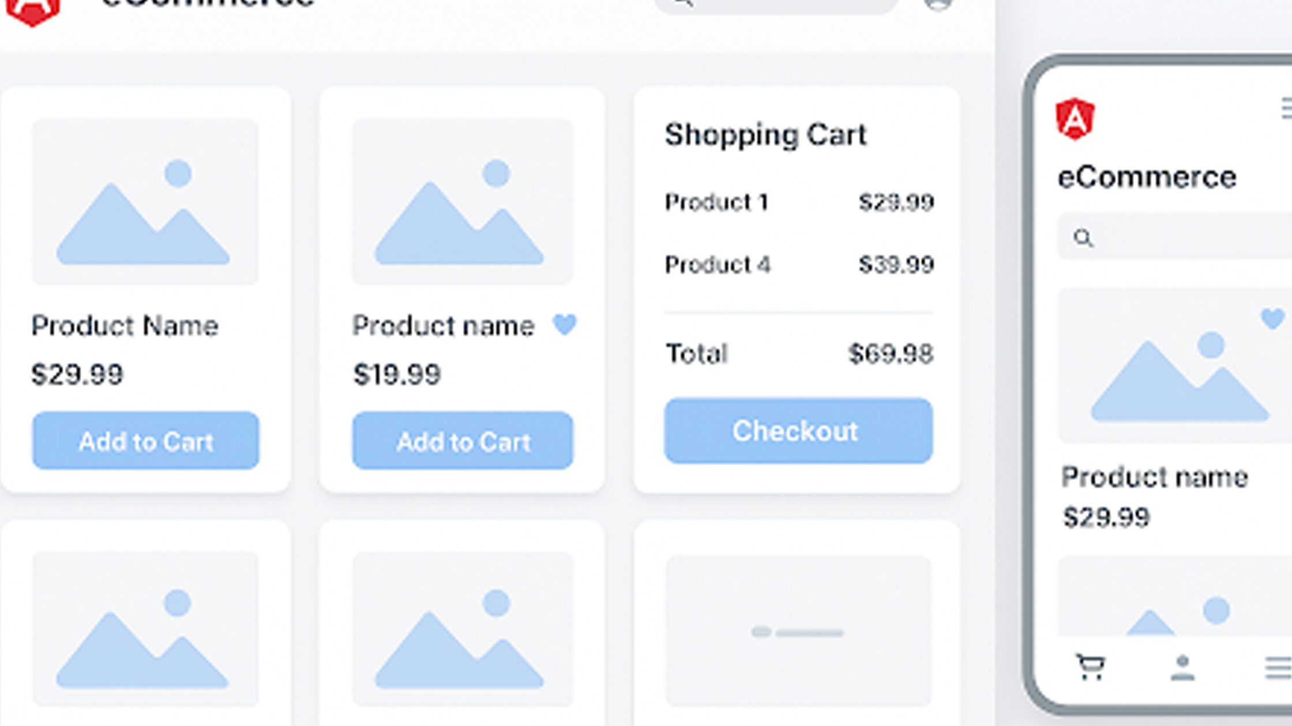Click the search magnifier icon in mobile view
Image resolution: width=1292 pixels, height=726 pixels.
click(x=1083, y=237)
